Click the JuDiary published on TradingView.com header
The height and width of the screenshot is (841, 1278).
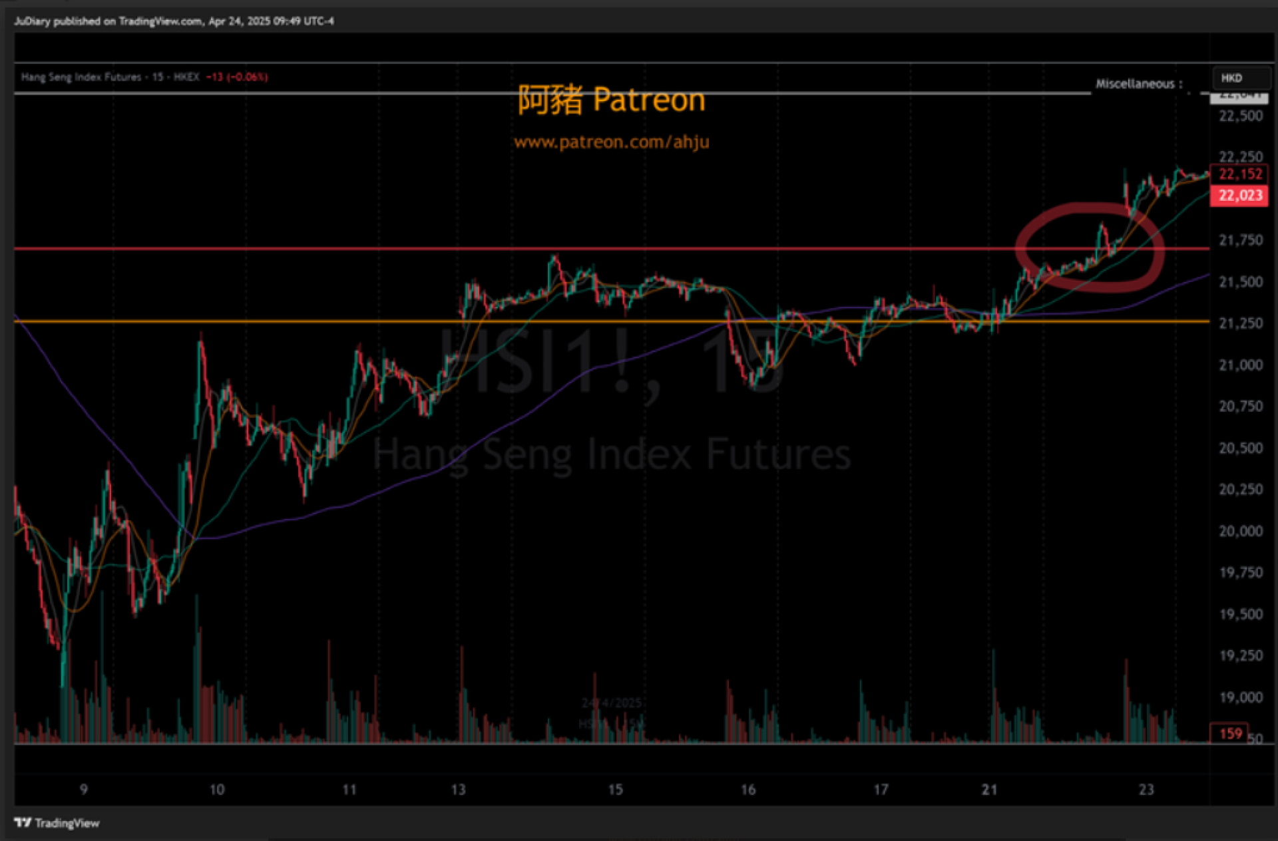174,21
